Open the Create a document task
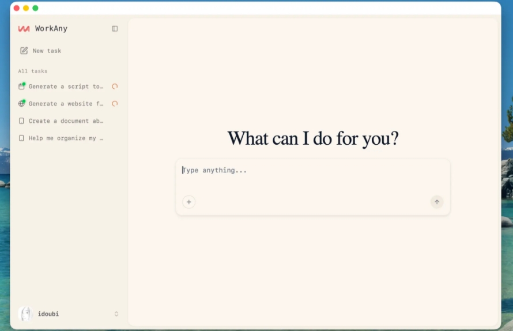 pos(66,121)
